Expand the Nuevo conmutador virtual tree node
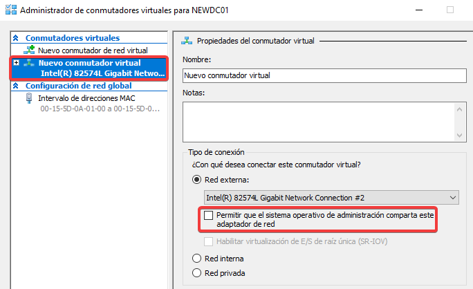The width and height of the screenshot is (473, 289). point(16,63)
